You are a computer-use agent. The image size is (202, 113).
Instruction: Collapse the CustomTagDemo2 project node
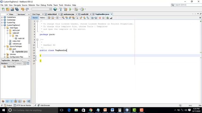(x=2, y=25)
